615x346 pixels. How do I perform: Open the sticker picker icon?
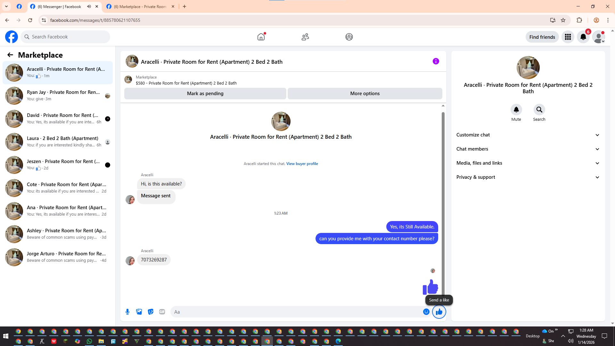[151, 312]
